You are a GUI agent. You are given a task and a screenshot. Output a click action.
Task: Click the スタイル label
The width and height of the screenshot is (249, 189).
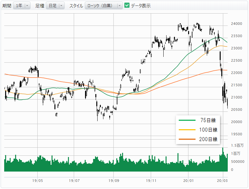pos(76,6)
